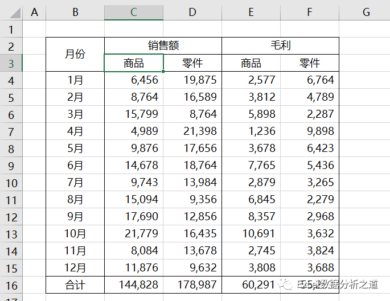Image resolution: width=390 pixels, height=301 pixels.
Task: Select cell with value 6,456
Action: point(134,80)
